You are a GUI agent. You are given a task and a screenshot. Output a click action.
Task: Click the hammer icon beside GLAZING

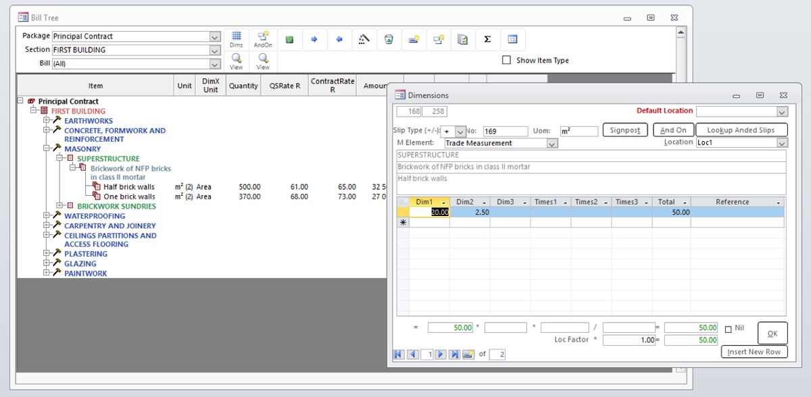(x=57, y=263)
